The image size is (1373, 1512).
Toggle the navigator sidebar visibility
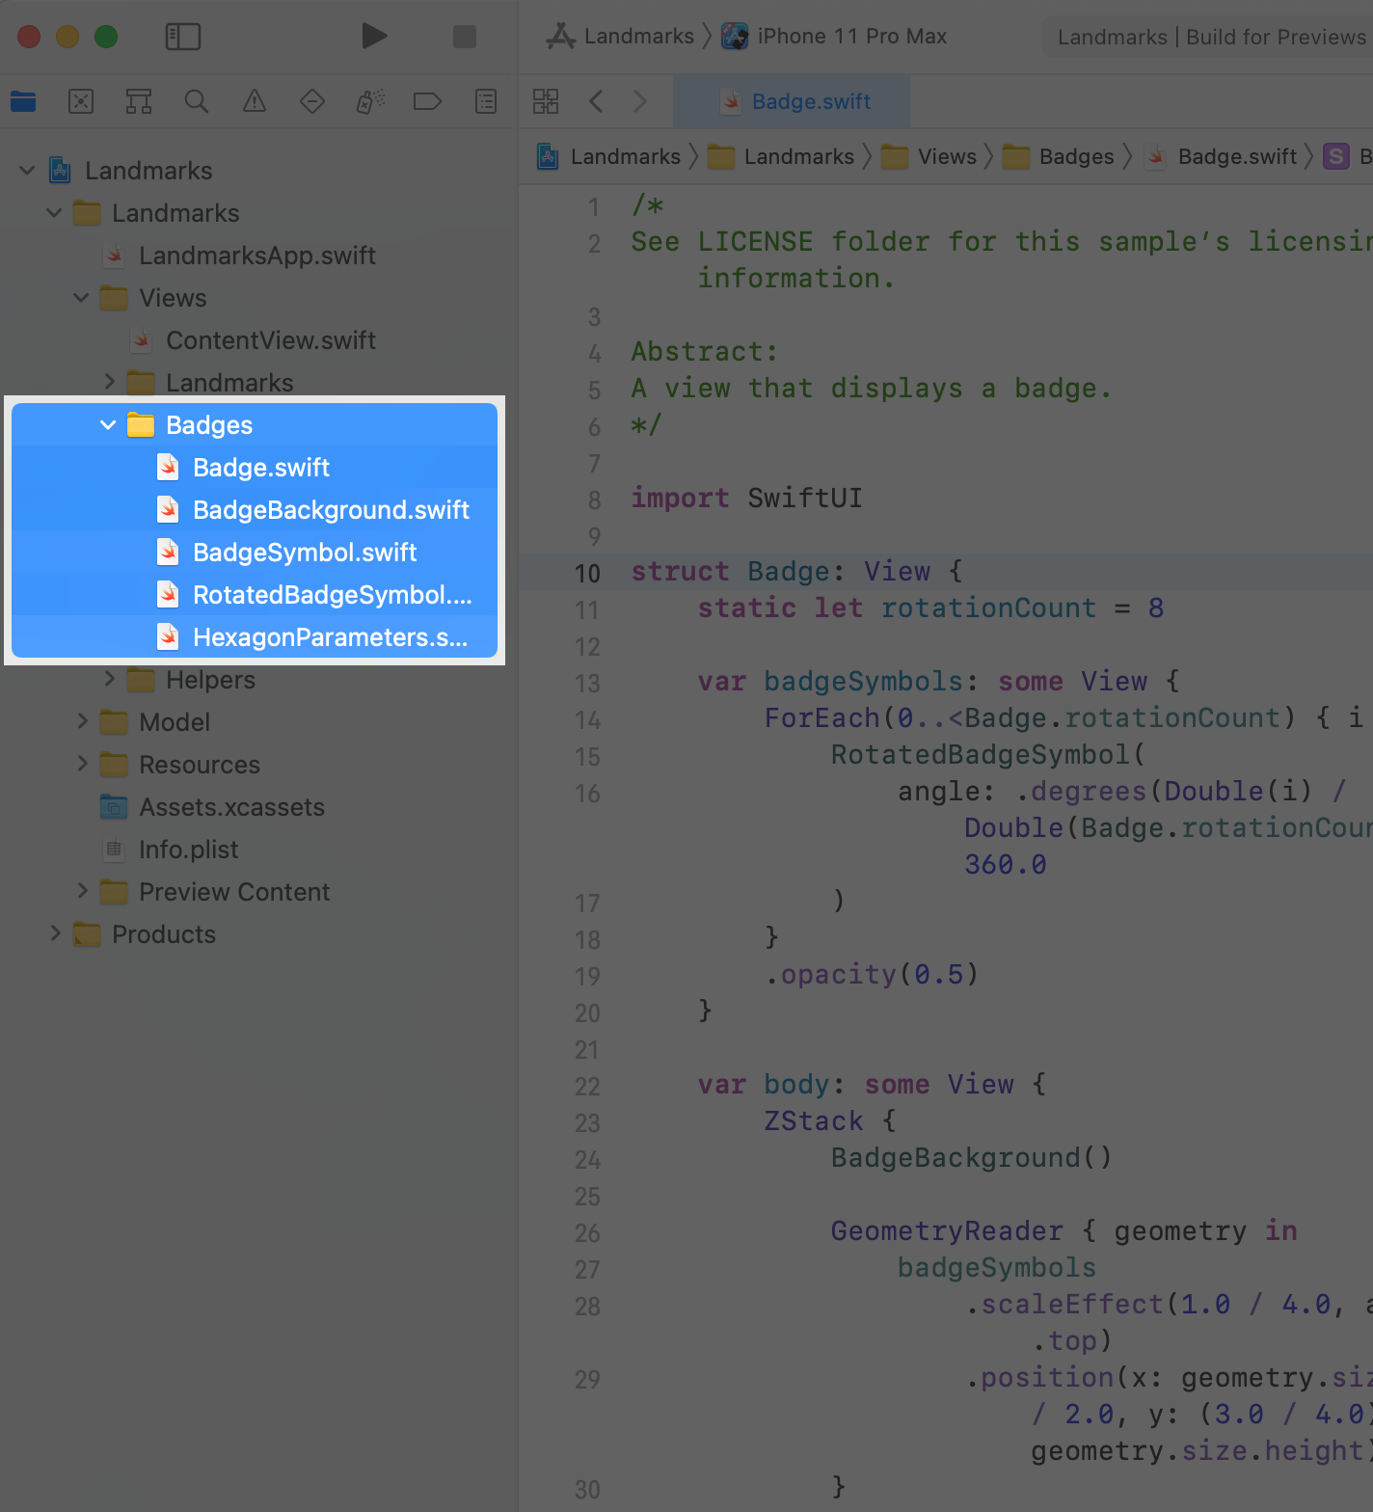coord(182,37)
